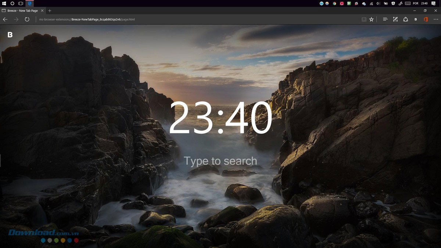Open the Edge More actions menu

(435, 19)
